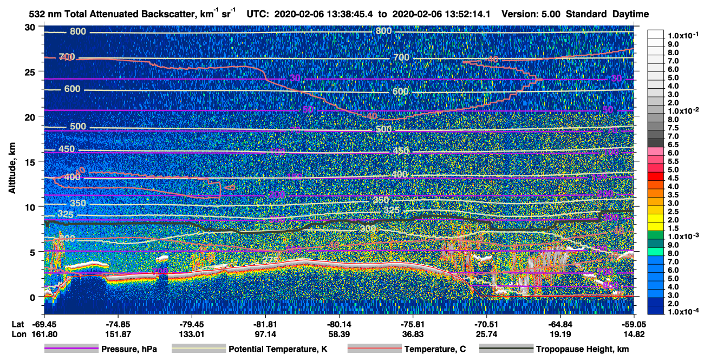The height and width of the screenshot is (361, 704).
Task: Select the Potential Temperature, K legend label
Action: (x=278, y=349)
